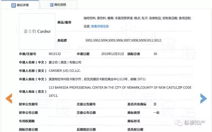This screenshot has width=212, height=132.
Task: Click the 注册公告日期 label
Action: click(86, 112)
